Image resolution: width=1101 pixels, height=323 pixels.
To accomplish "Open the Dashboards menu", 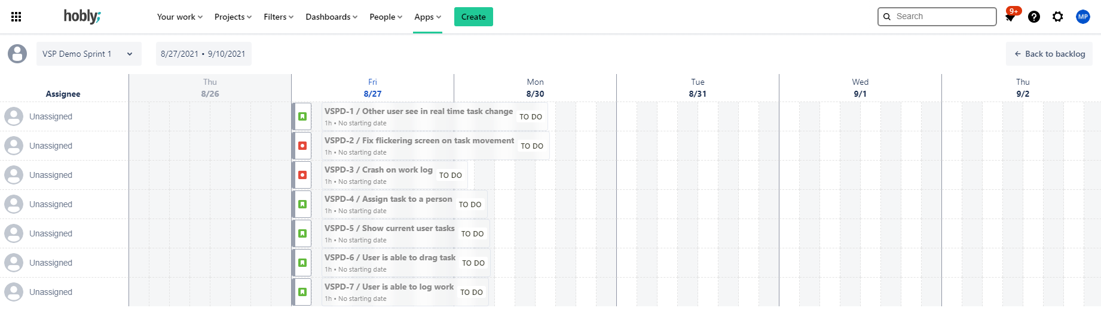I will tap(331, 17).
